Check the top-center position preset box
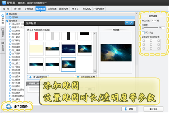Image resolution: width=169 pixels, height=113 pixels. click(x=151, y=41)
